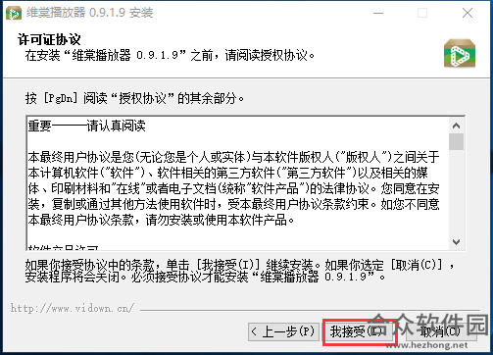
Task: Minimize the installer window
Action: pos(378,13)
